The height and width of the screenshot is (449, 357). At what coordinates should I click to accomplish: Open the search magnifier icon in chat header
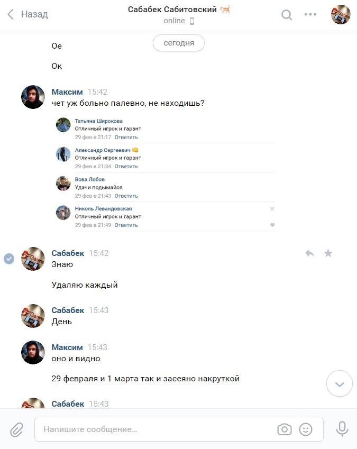287,15
